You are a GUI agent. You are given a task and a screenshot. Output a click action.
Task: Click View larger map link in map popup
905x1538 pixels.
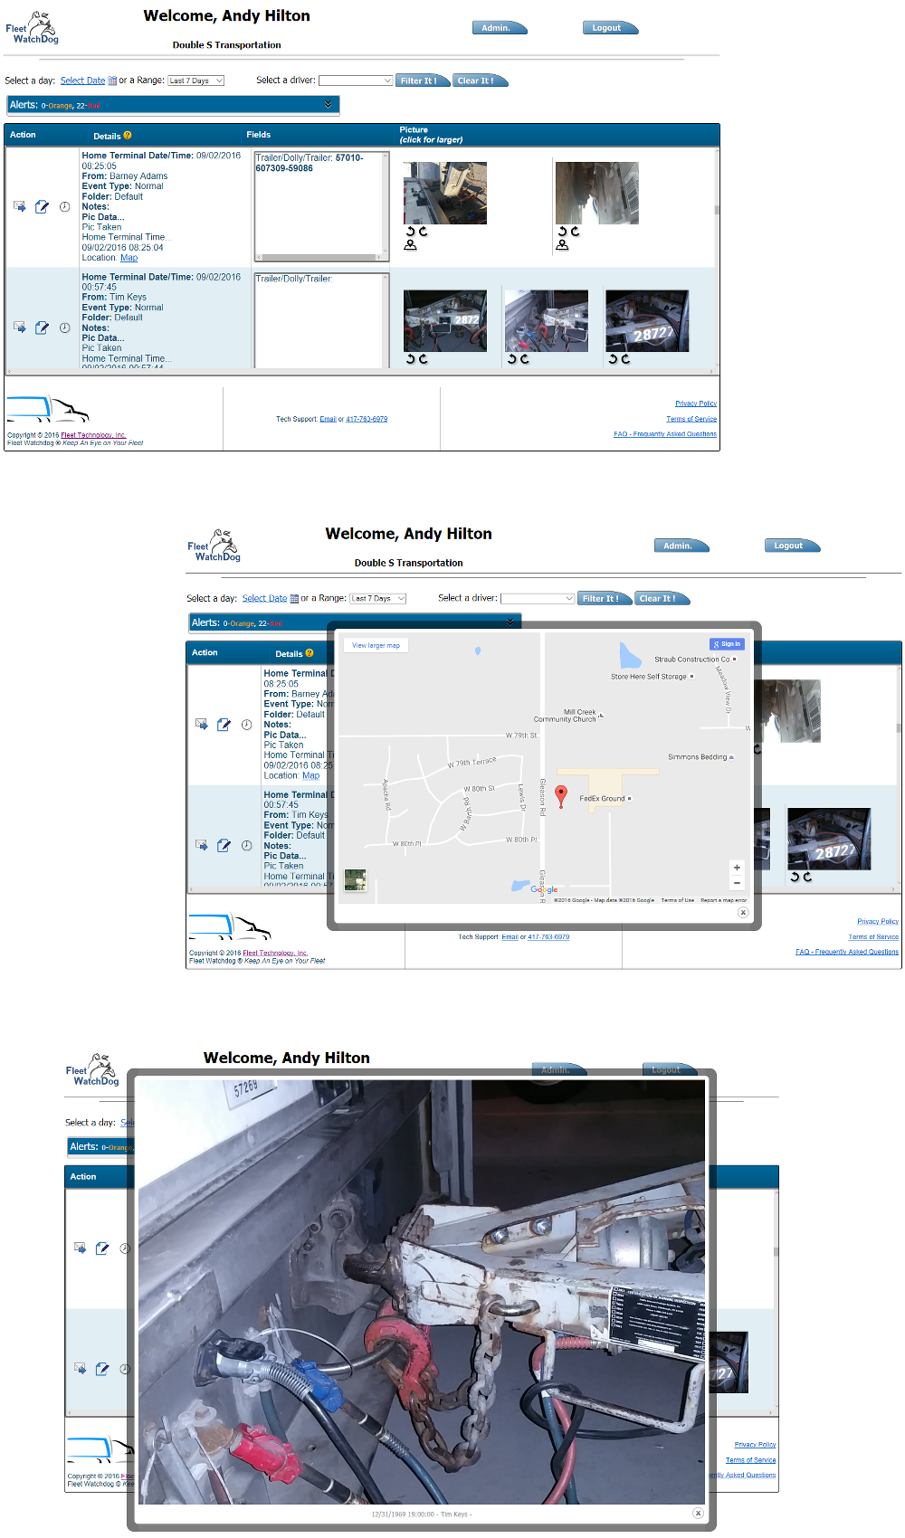pyautogui.click(x=376, y=645)
